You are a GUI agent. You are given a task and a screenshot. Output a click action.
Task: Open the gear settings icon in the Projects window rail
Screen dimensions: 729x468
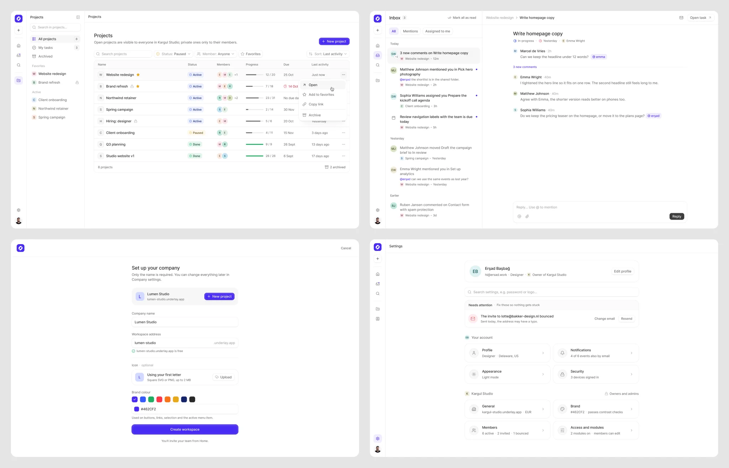pyautogui.click(x=19, y=210)
